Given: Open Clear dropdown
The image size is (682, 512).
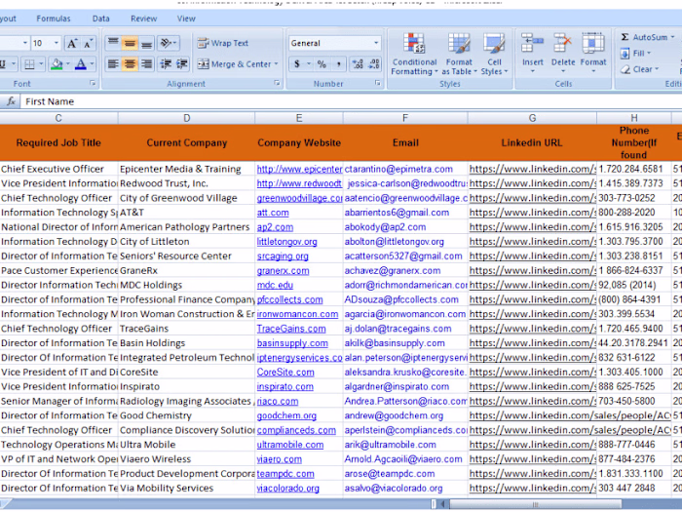Looking at the screenshot, I should (639, 69).
